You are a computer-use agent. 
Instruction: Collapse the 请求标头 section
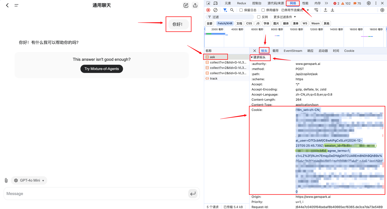pyautogui.click(x=258, y=57)
